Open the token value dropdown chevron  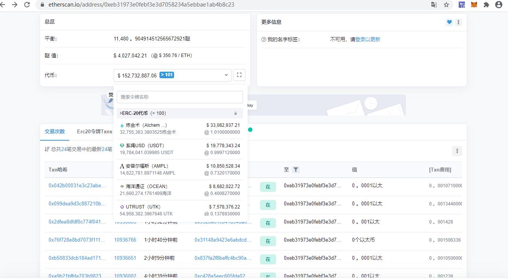click(x=226, y=75)
